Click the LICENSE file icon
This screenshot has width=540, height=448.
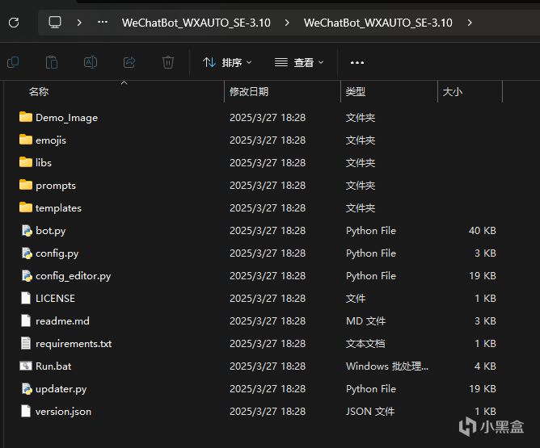(x=26, y=298)
